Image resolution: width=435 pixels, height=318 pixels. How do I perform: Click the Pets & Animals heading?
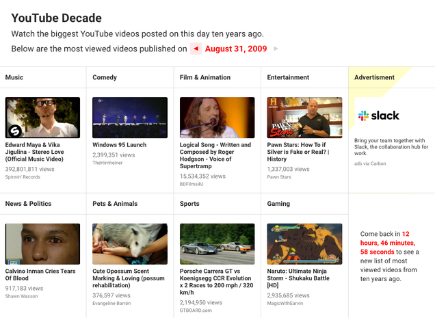(115, 204)
